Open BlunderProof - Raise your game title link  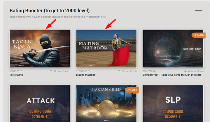pyautogui.click(x=172, y=75)
